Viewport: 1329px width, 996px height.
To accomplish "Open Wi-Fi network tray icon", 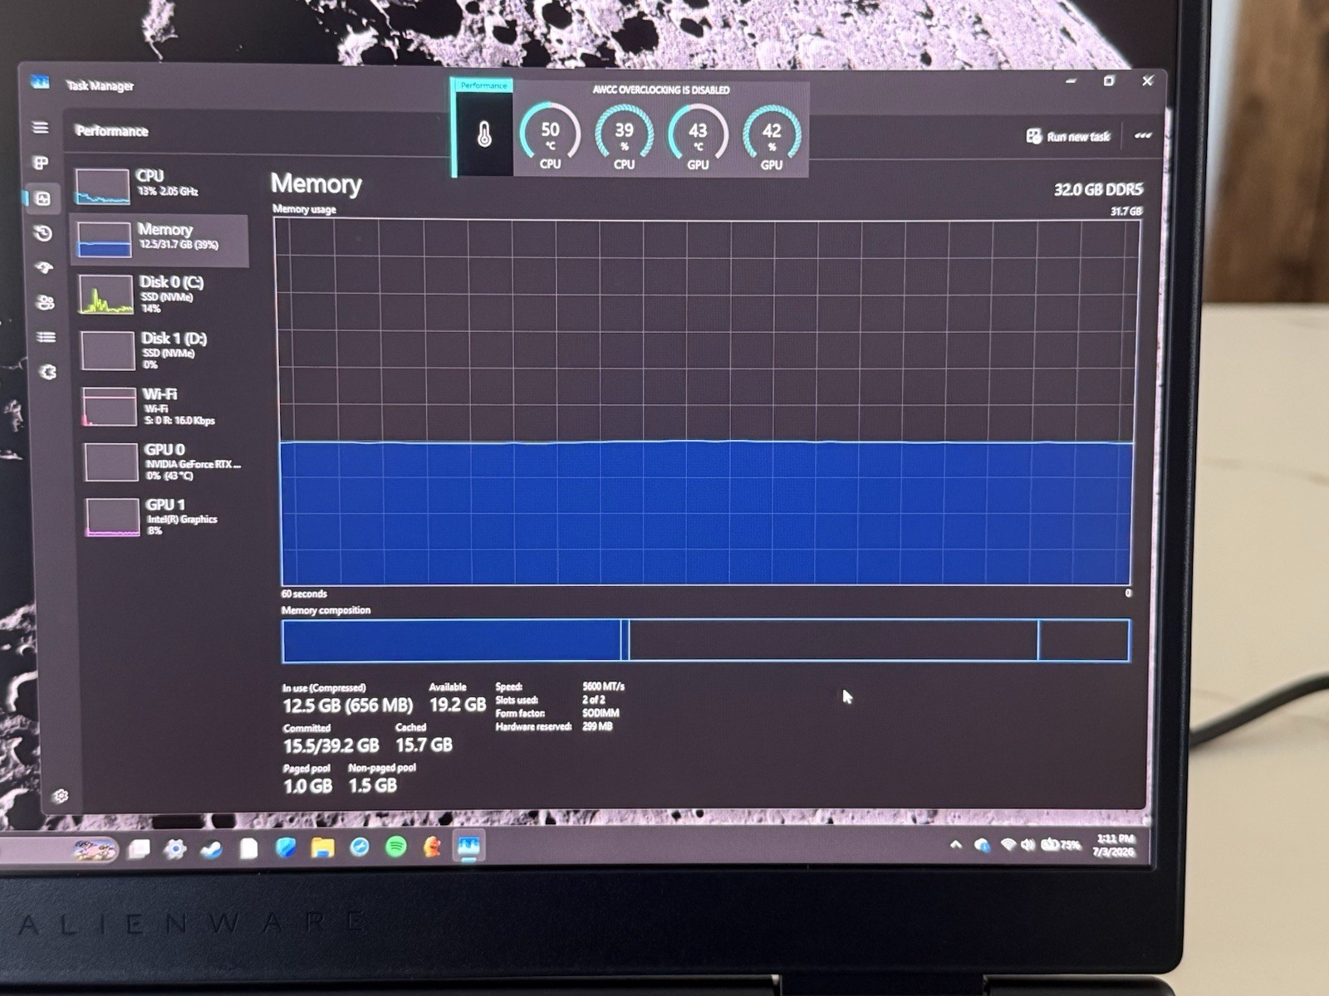I will [x=1008, y=845].
